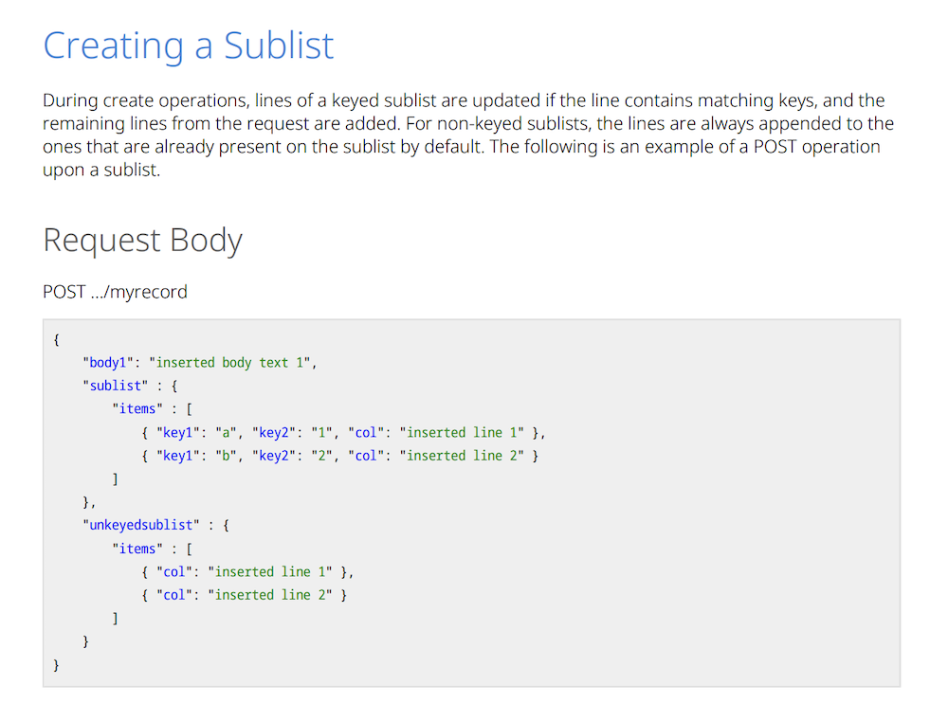Click the closing brace at the code block bottom
The height and width of the screenshot is (721, 948).
tap(56, 665)
